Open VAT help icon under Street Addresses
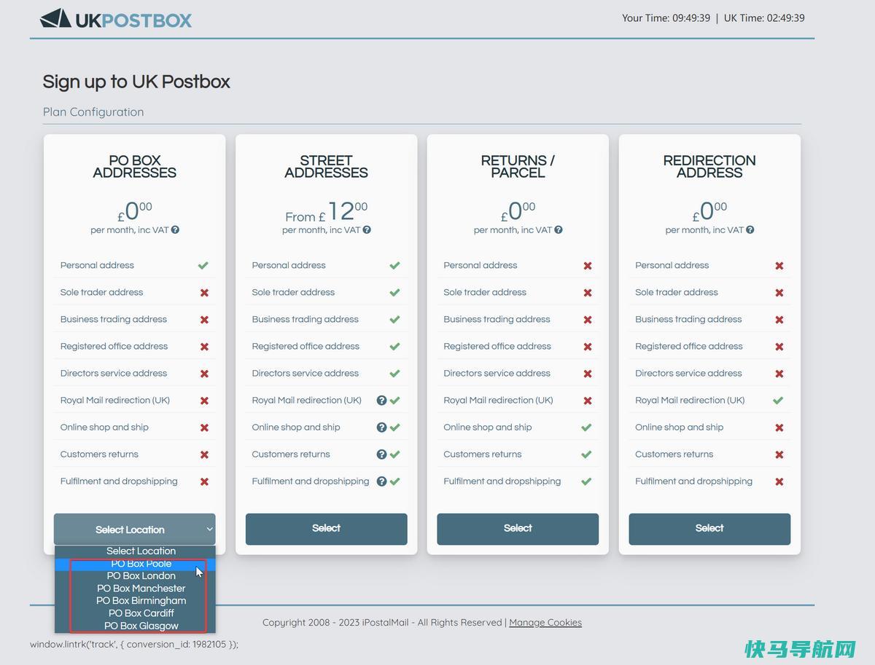 coord(367,230)
